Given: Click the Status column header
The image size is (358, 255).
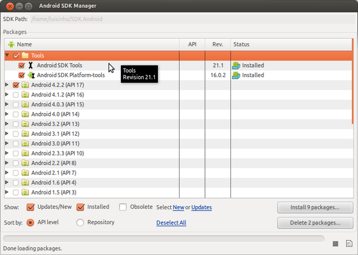Looking at the screenshot, I should [x=291, y=44].
